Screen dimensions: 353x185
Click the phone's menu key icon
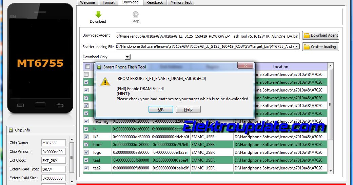[x=20, y=105]
